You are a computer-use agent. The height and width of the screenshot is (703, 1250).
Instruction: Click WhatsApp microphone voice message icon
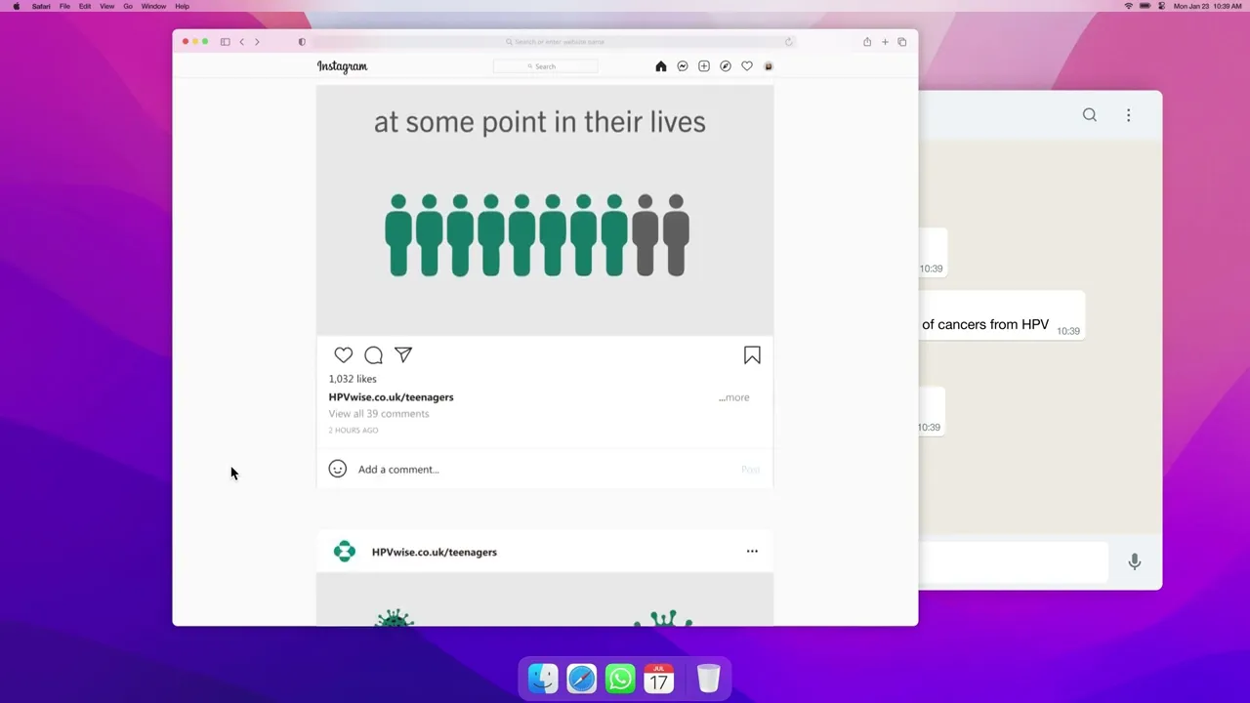click(1135, 561)
